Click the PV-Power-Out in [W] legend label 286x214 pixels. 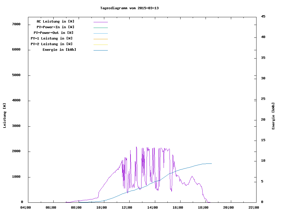point(53,33)
